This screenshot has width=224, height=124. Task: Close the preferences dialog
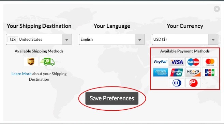[217, 9]
